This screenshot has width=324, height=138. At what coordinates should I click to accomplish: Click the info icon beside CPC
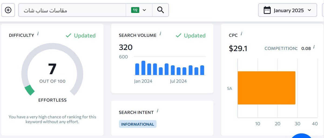click(x=241, y=34)
